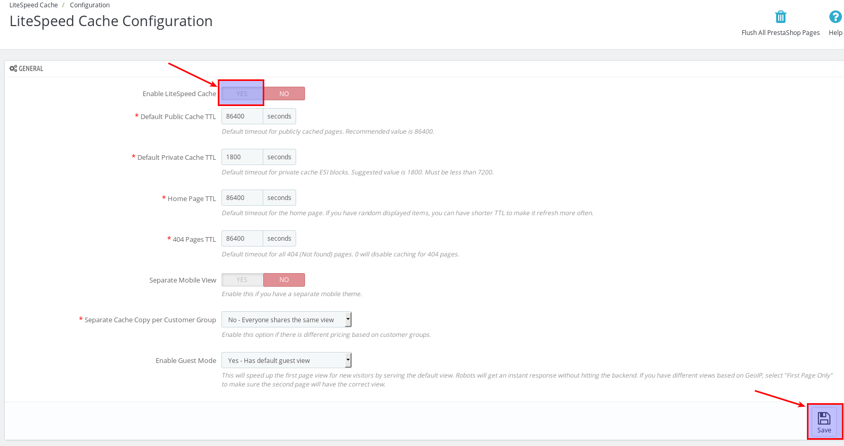Image resolution: width=844 pixels, height=446 pixels.
Task: Select the 404 Pages TTL input box
Action: pyautogui.click(x=242, y=239)
